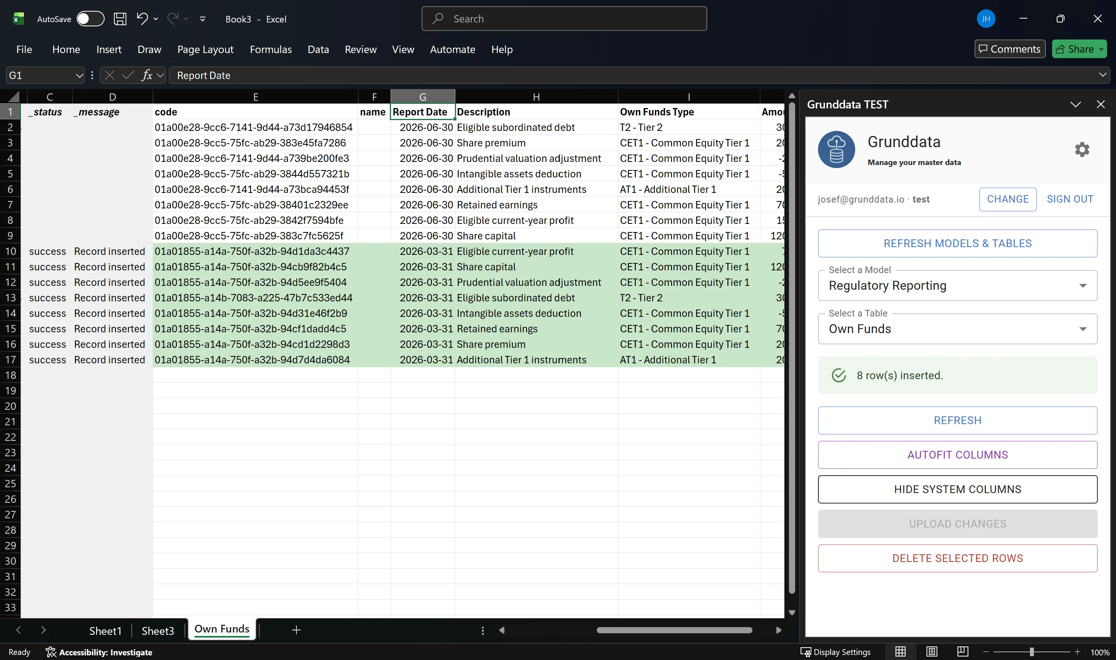
Task: Open task pane options chevron menu
Action: [1075, 105]
